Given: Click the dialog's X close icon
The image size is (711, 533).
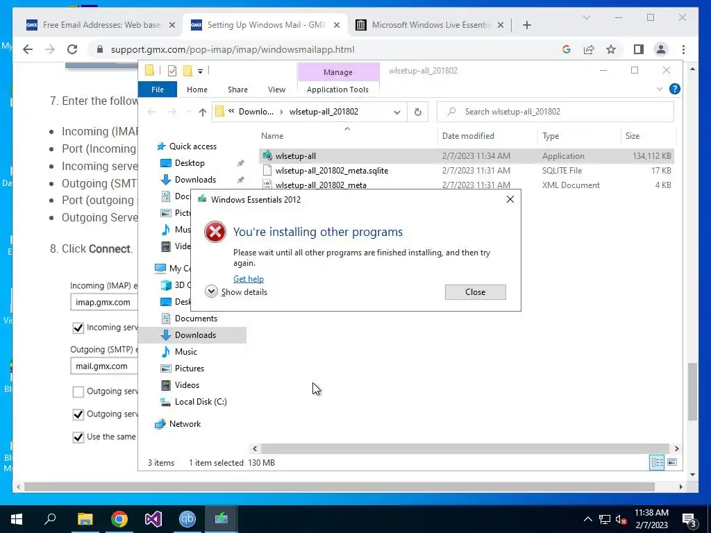Looking at the screenshot, I should tap(510, 199).
